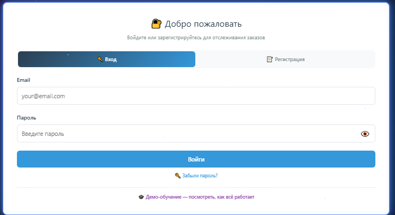
Task: Click the dashed divider above the demo link
Action: click(196, 187)
